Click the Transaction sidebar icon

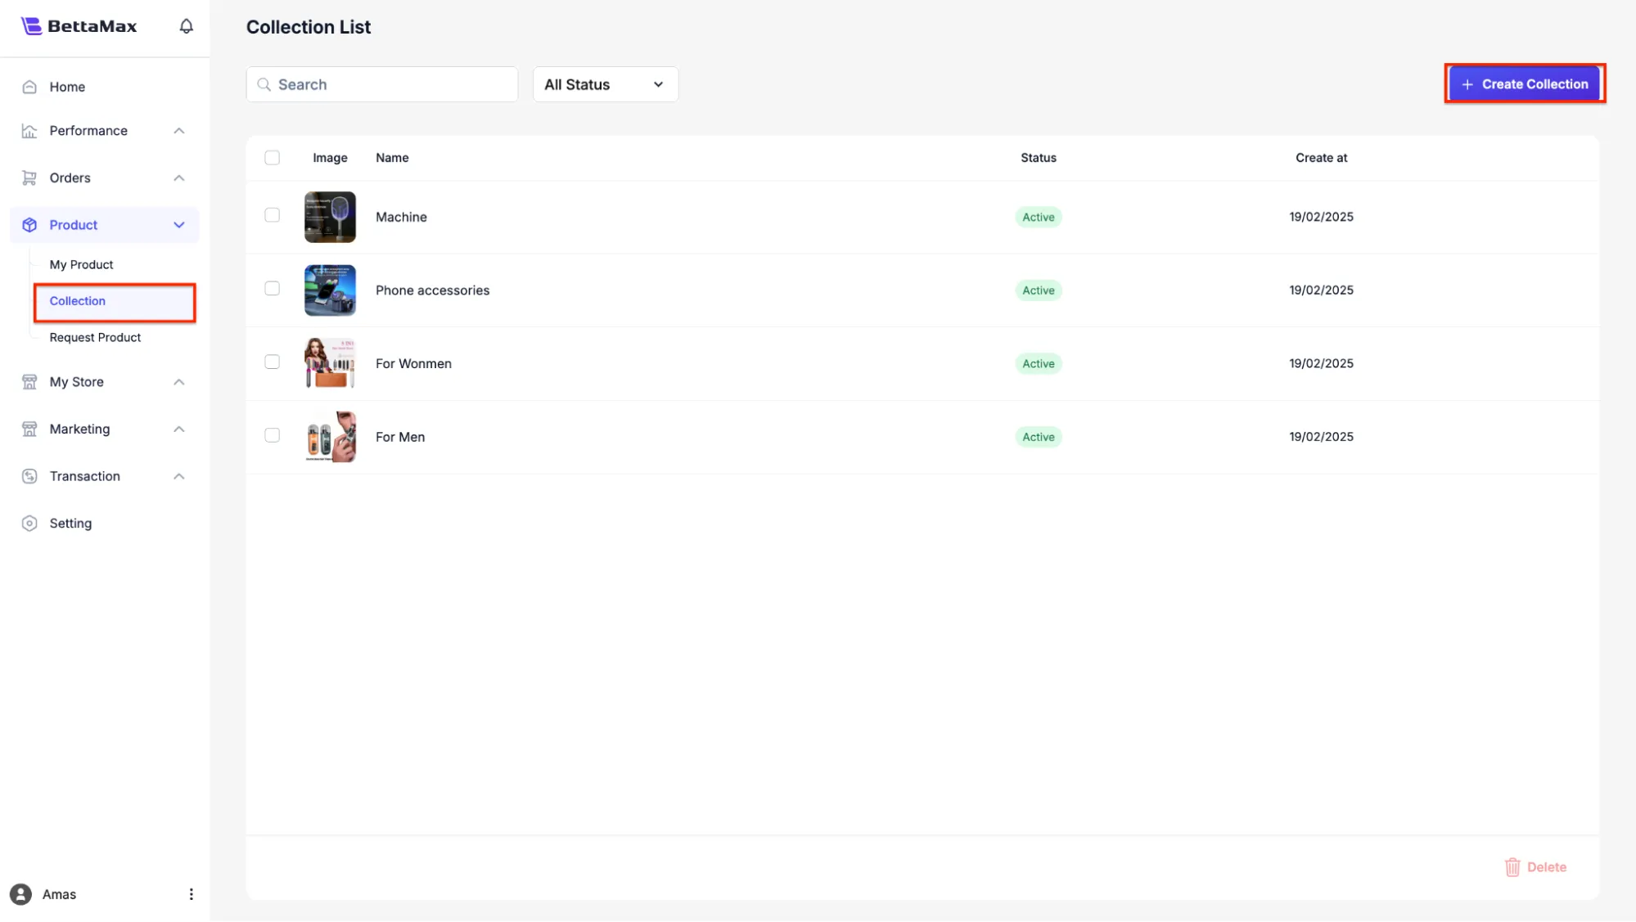[29, 476]
